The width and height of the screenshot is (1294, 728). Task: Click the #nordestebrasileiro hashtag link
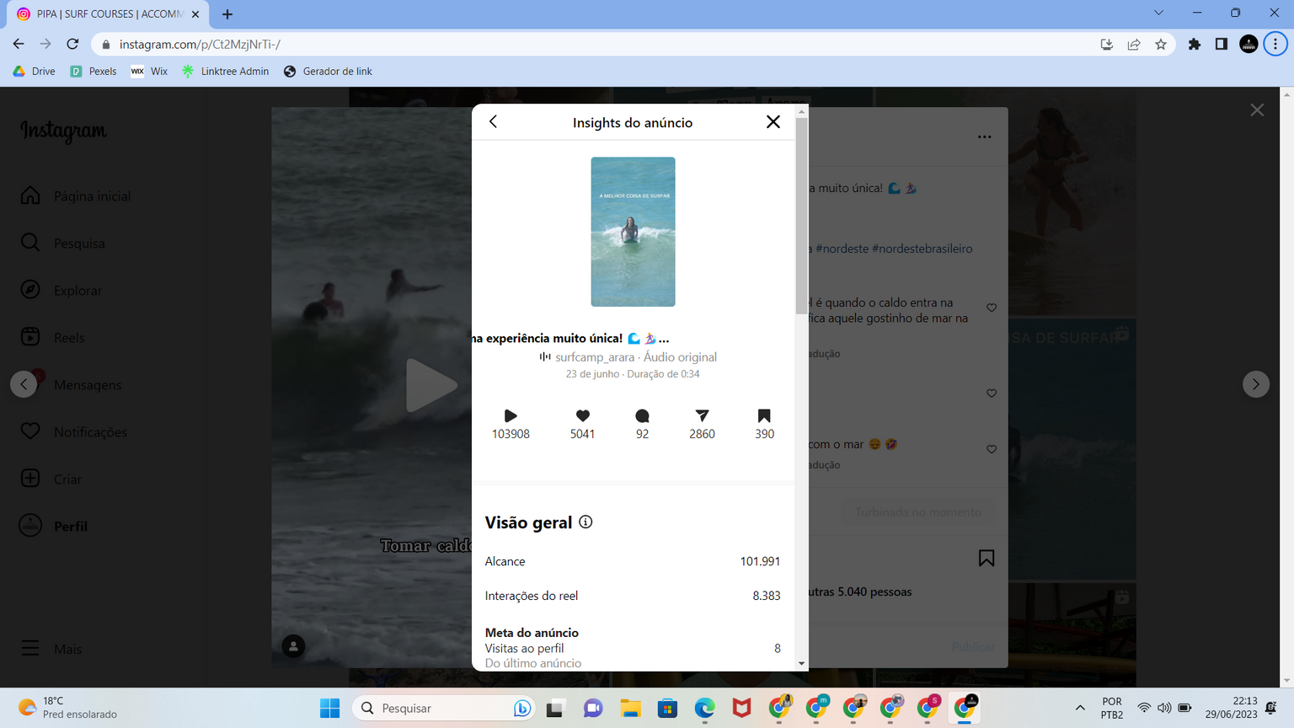coord(922,249)
